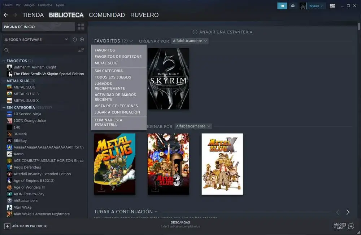This screenshot has height=235, width=361.
Task: Open the notifications bell icon
Action: pos(293,6)
